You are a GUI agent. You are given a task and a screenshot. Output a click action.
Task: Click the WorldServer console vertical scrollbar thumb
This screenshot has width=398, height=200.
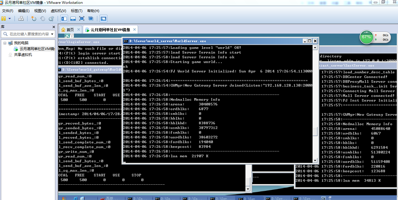[x=315, y=131]
